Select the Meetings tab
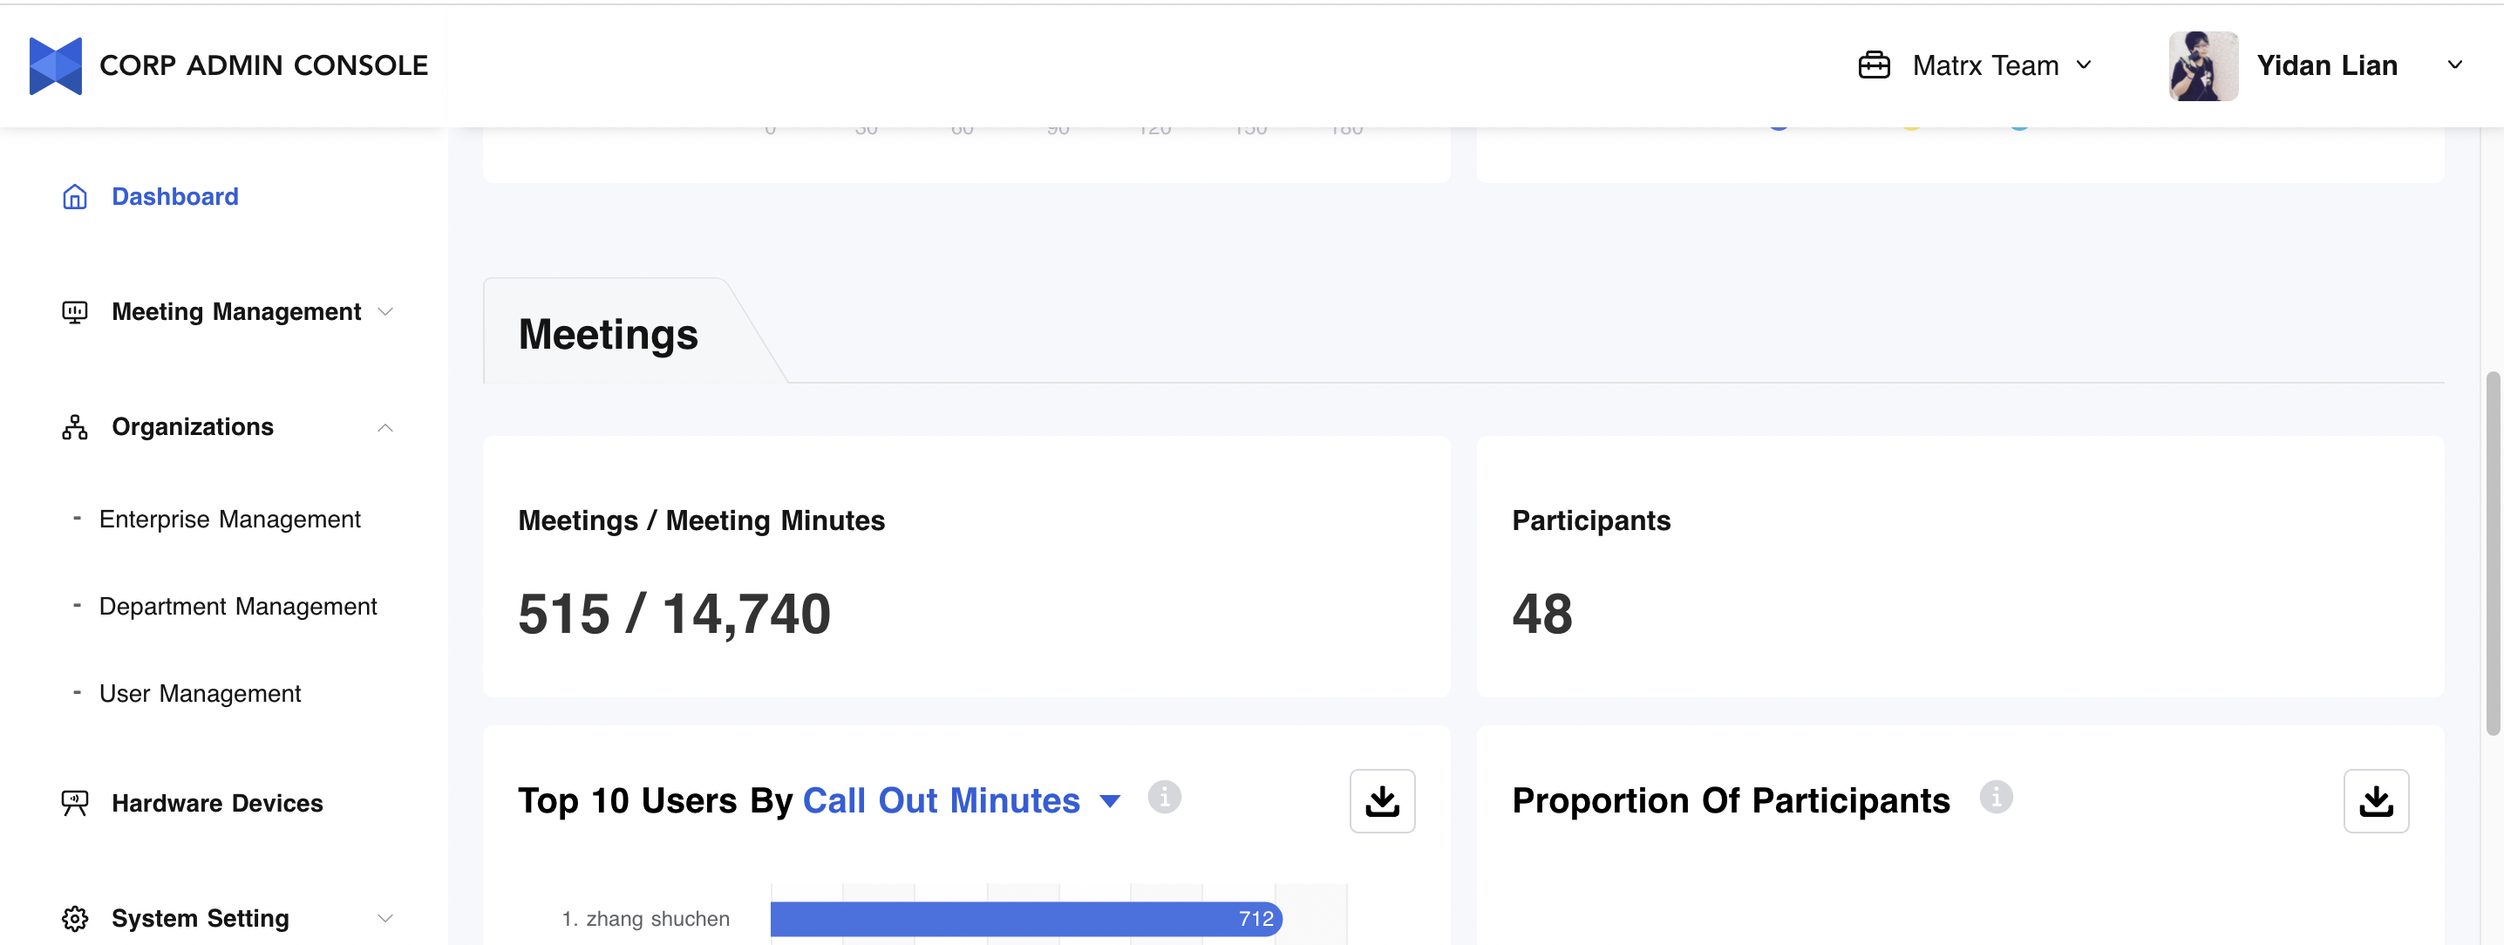The image size is (2504, 945). [x=608, y=335]
